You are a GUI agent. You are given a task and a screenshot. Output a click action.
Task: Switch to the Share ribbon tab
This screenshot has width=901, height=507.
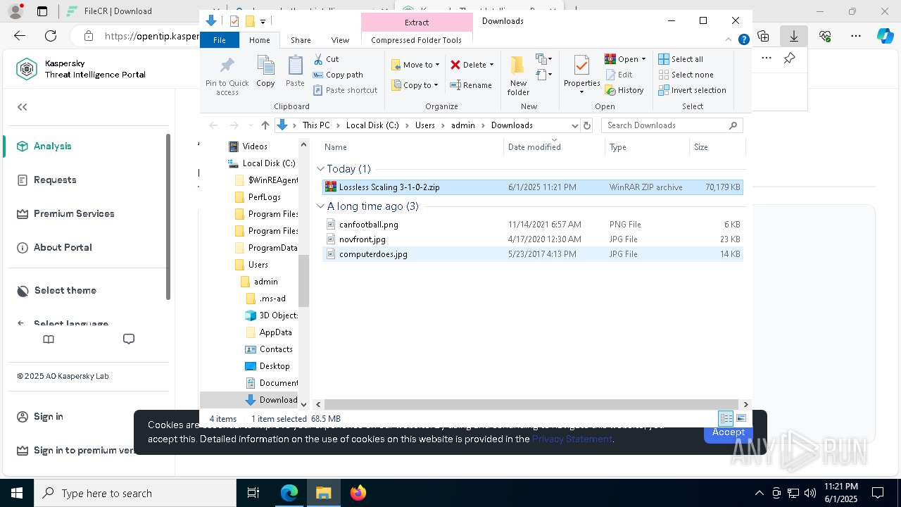301,40
